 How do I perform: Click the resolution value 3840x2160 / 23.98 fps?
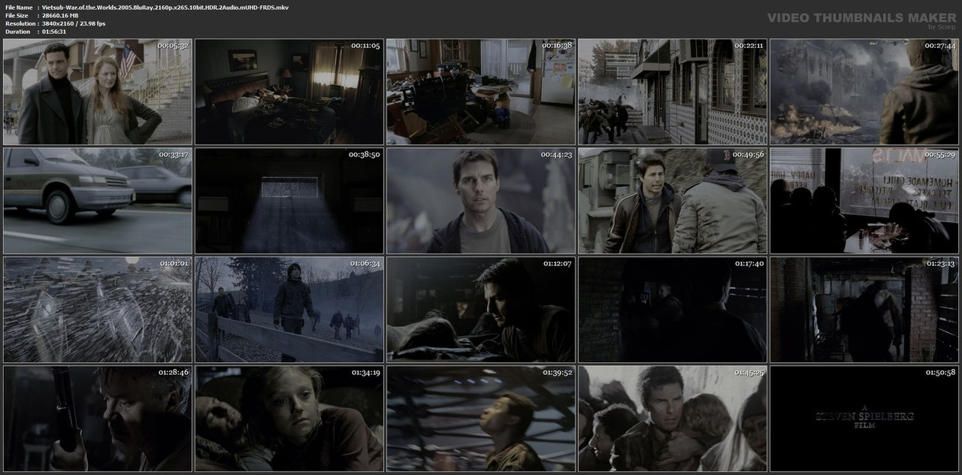[x=74, y=23]
